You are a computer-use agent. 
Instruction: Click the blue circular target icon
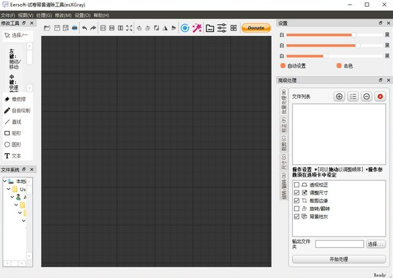click(185, 28)
